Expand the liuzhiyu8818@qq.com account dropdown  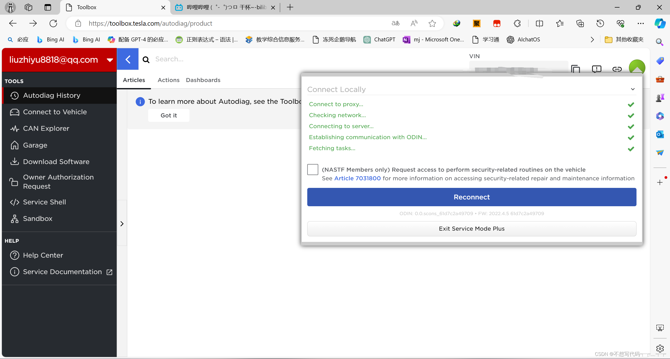[110, 60]
